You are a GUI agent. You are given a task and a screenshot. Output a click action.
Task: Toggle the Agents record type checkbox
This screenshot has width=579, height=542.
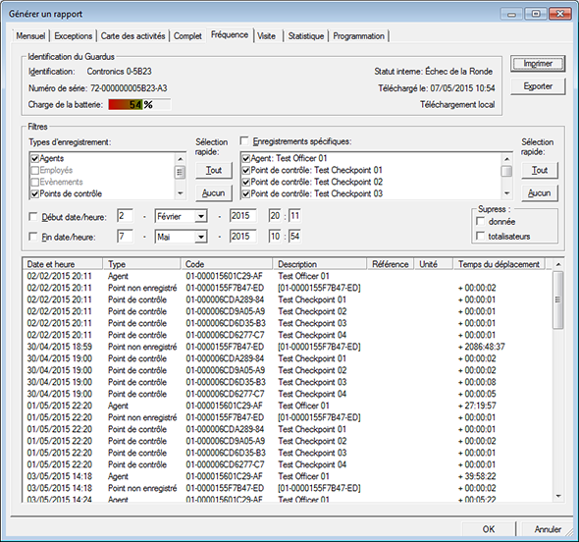[x=35, y=158]
